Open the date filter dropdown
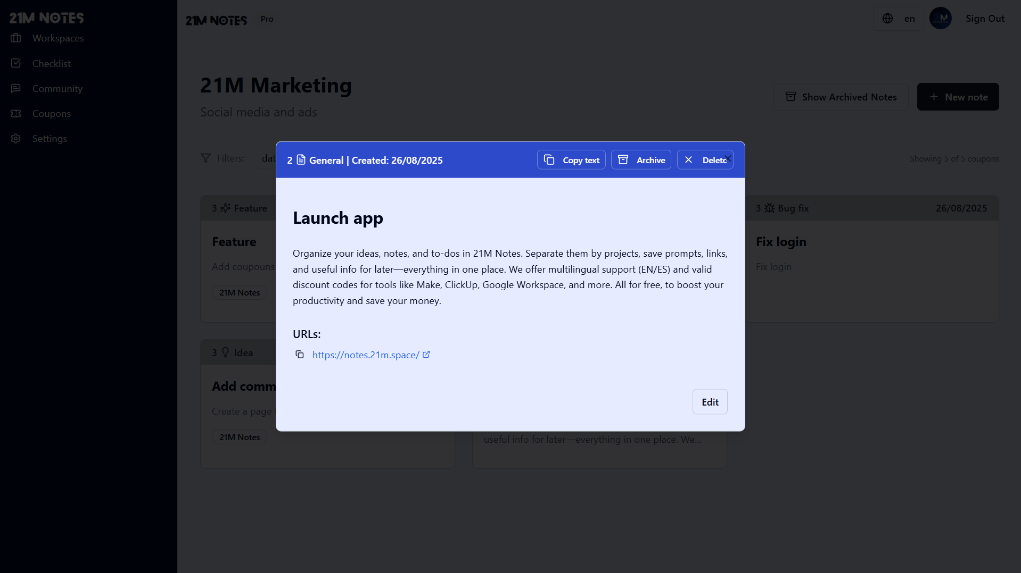 click(265, 158)
